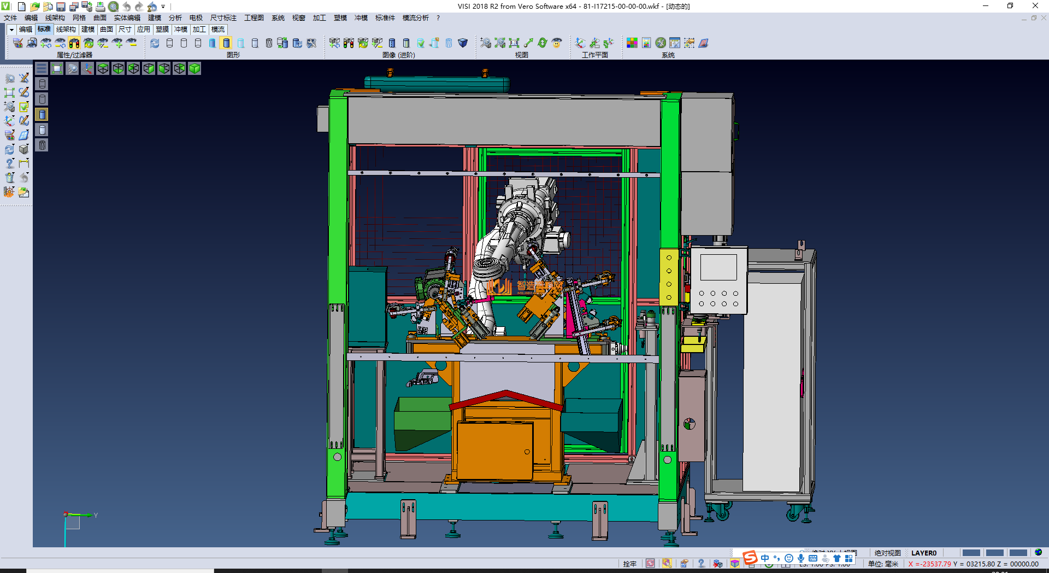Switch to the 线架构 toolbar tab

tap(66, 30)
